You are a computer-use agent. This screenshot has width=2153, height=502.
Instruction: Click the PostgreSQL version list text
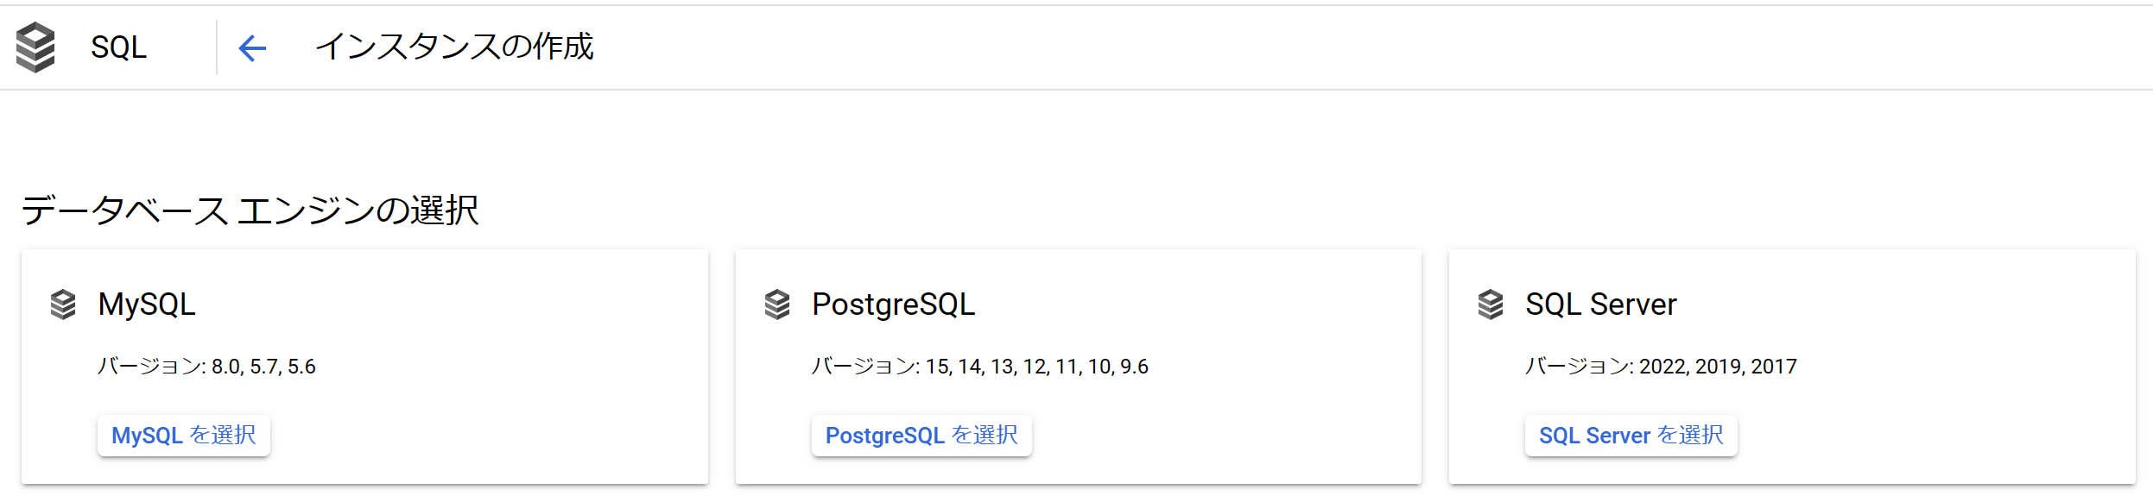point(983,366)
